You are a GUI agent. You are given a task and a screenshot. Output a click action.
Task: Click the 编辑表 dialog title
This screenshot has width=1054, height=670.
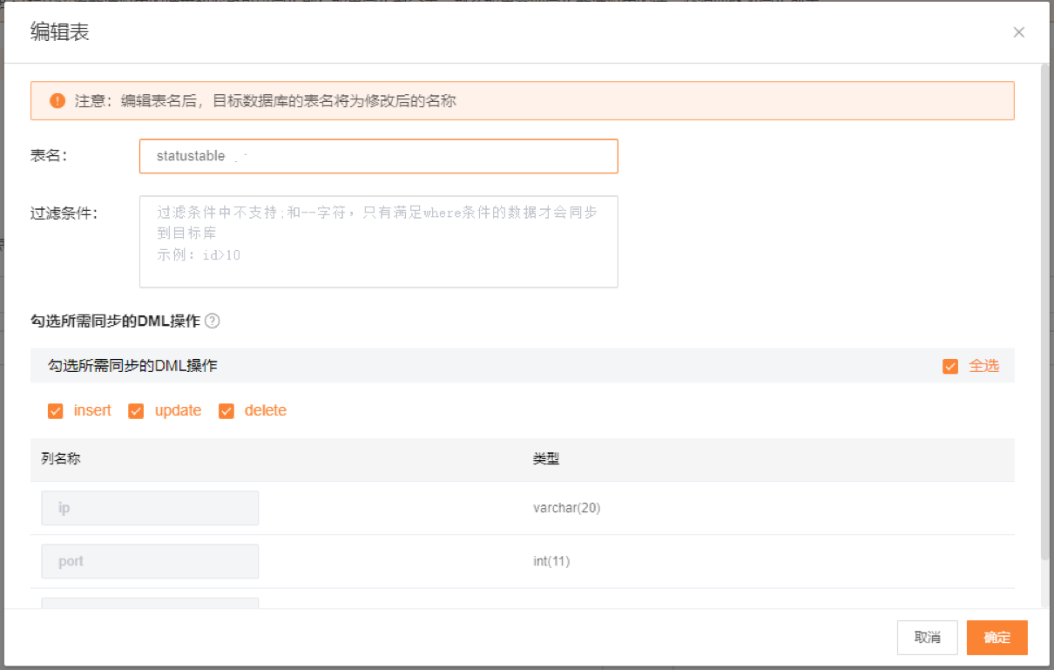[60, 32]
